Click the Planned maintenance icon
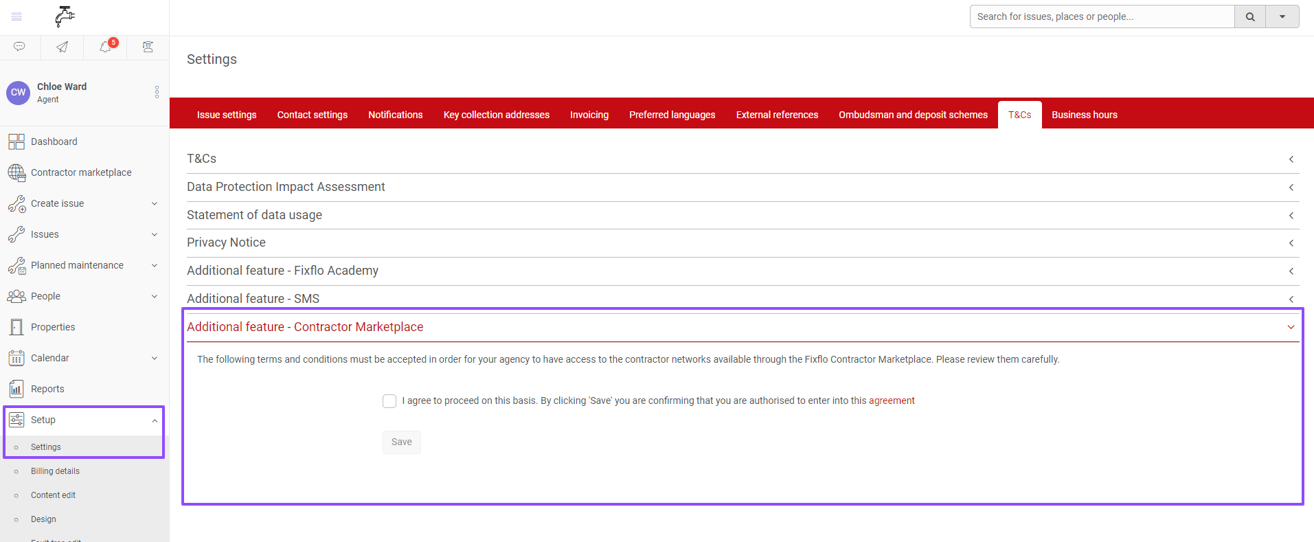Viewport: 1314px width, 542px height. 16,265
